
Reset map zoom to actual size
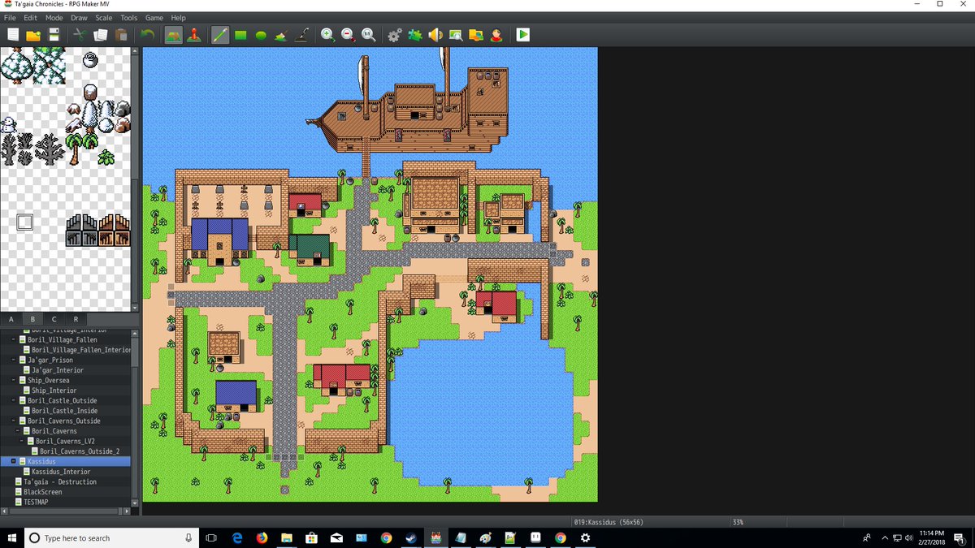pyautogui.click(x=368, y=35)
